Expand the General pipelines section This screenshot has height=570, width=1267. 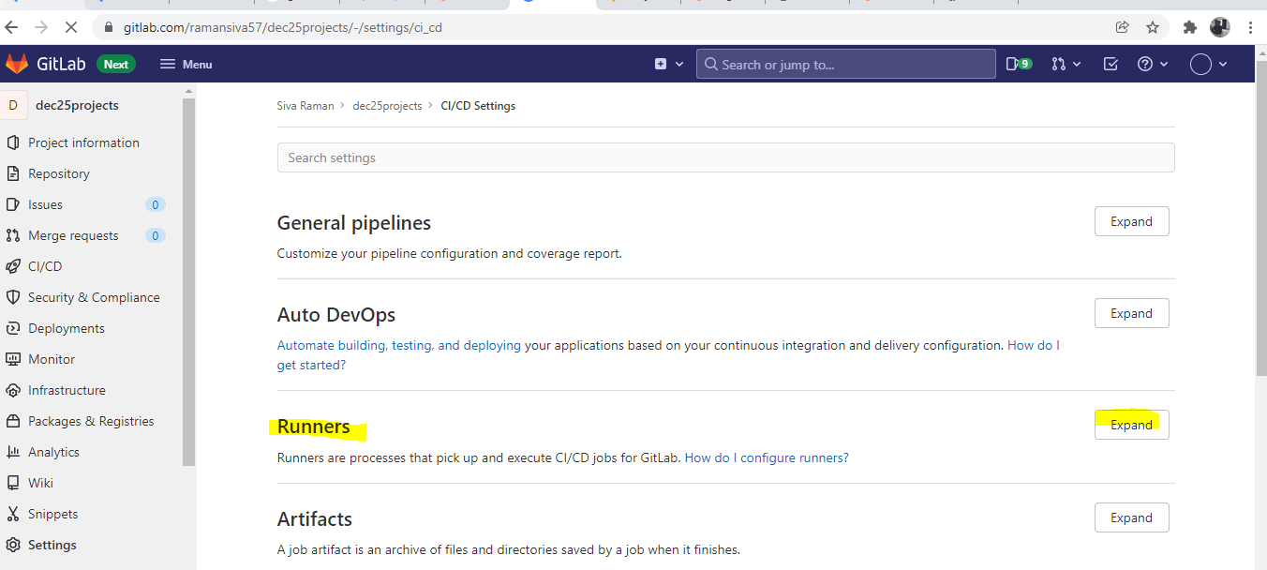(x=1131, y=221)
